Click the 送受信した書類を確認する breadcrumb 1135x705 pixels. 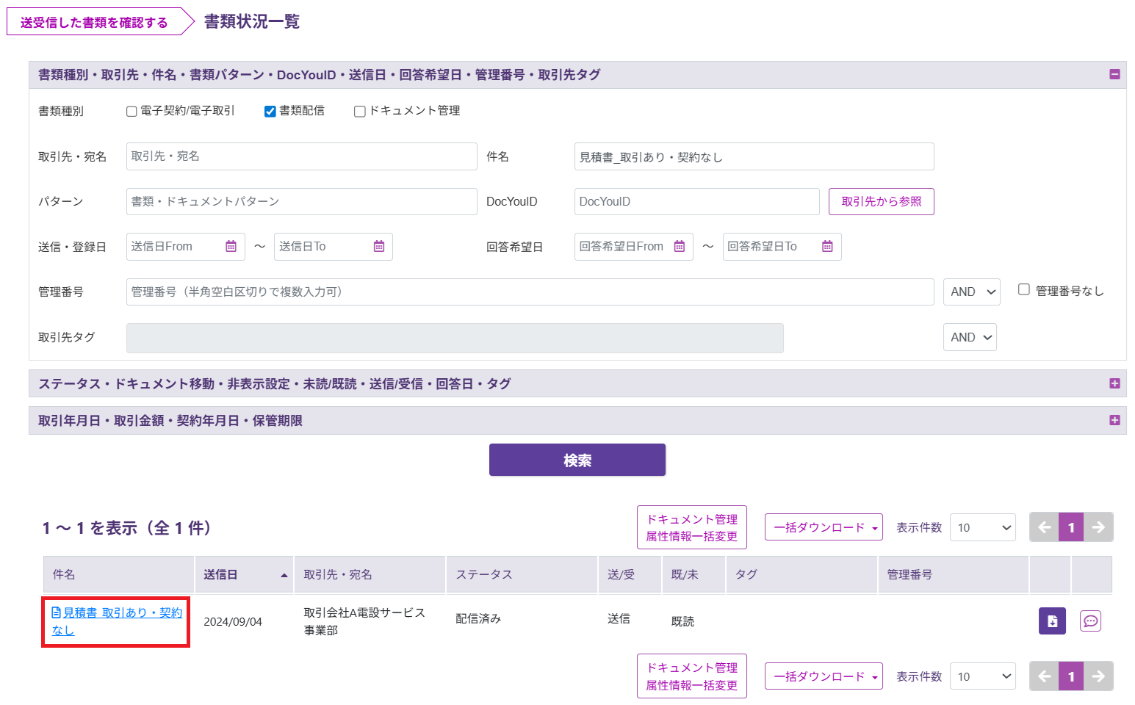(94, 23)
